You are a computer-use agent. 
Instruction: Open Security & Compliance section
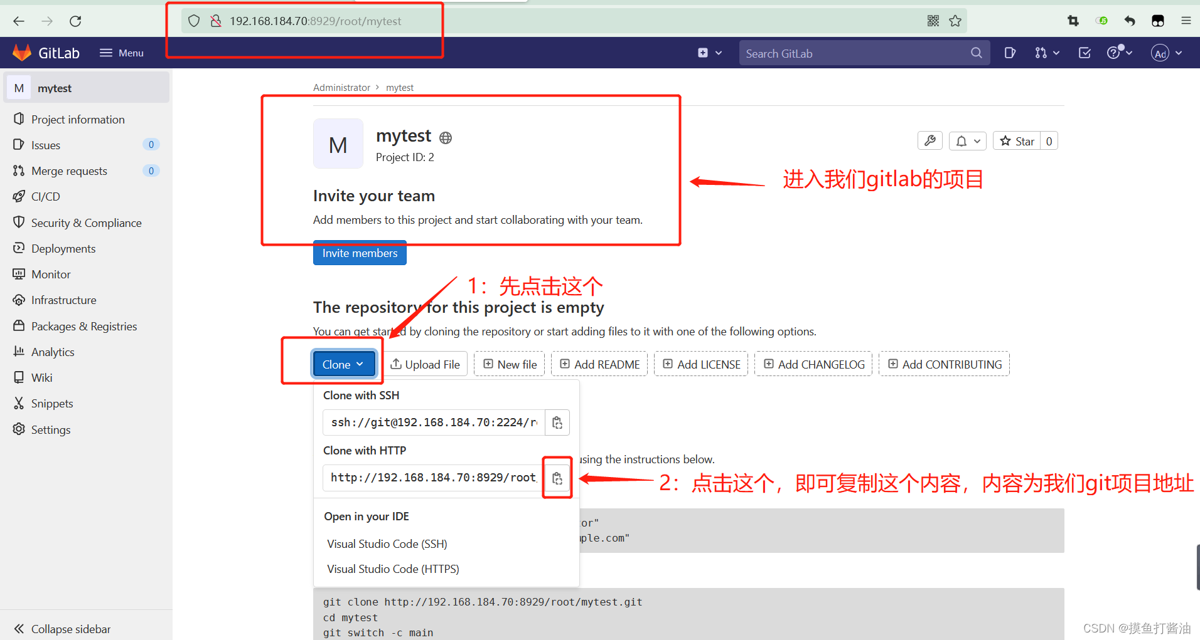[x=87, y=223]
